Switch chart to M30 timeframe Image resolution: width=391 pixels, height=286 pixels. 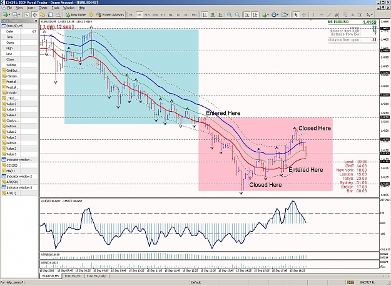click(x=155, y=15)
